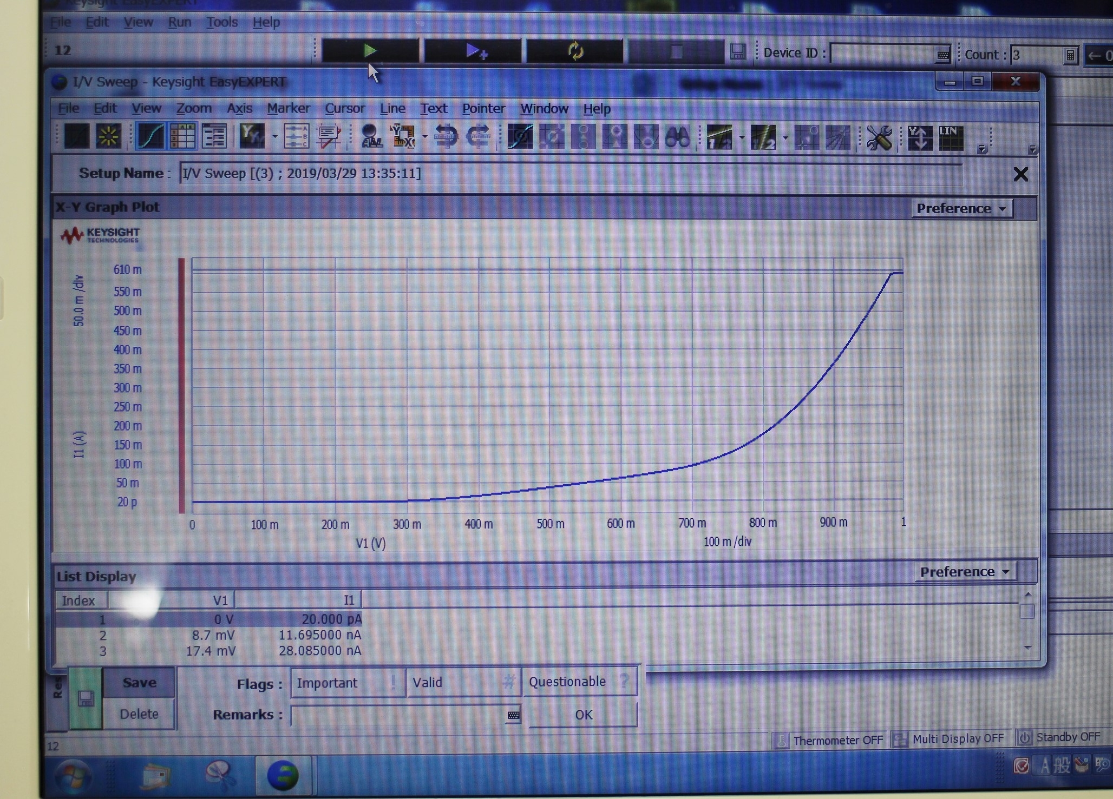Open the Axis menu
This screenshot has height=799, width=1113.
(239, 108)
